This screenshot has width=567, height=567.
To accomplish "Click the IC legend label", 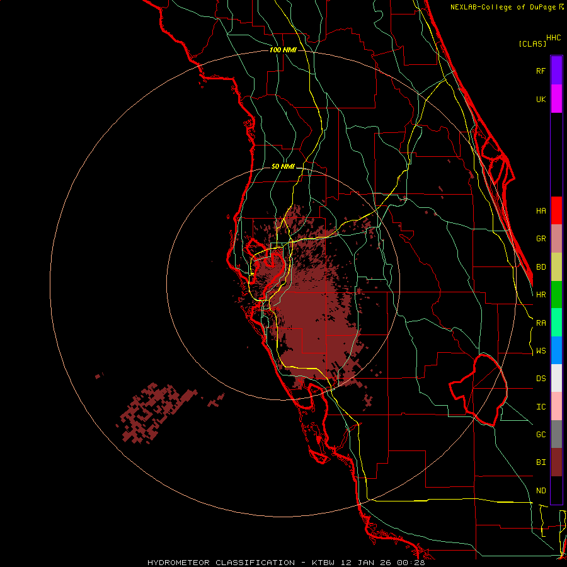I will pyautogui.click(x=541, y=407).
